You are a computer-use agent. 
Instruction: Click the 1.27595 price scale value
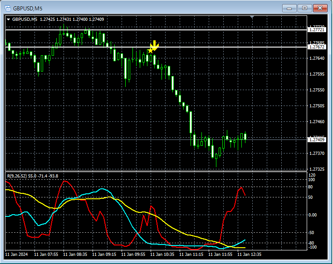coord(317,74)
